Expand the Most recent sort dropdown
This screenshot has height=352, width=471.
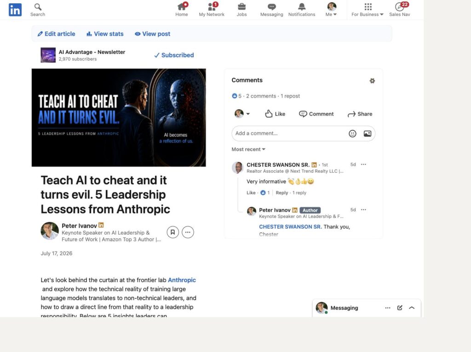[x=248, y=149]
